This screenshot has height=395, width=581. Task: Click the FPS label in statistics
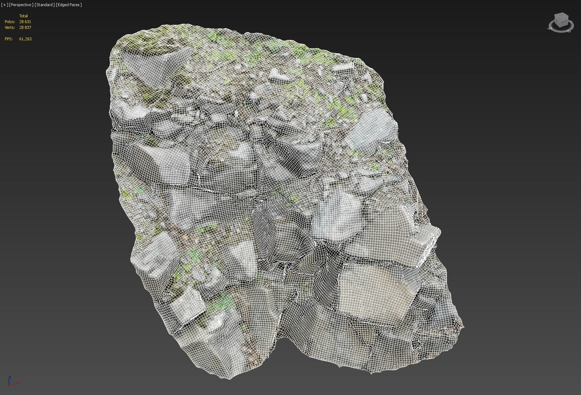8,39
